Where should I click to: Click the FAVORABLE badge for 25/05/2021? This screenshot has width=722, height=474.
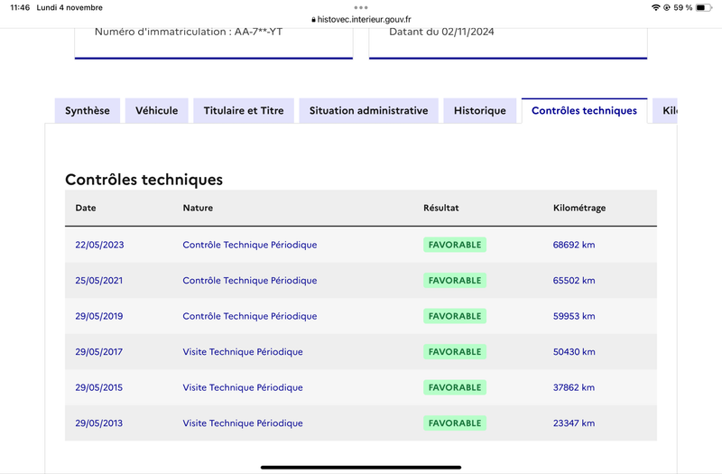pos(455,280)
